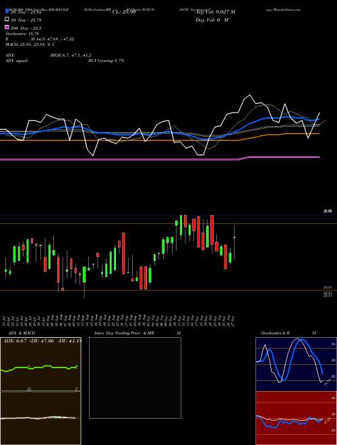
Task: Click the 'Avg Vol: 0.027 M' readout
Action: pyautogui.click(x=215, y=12)
